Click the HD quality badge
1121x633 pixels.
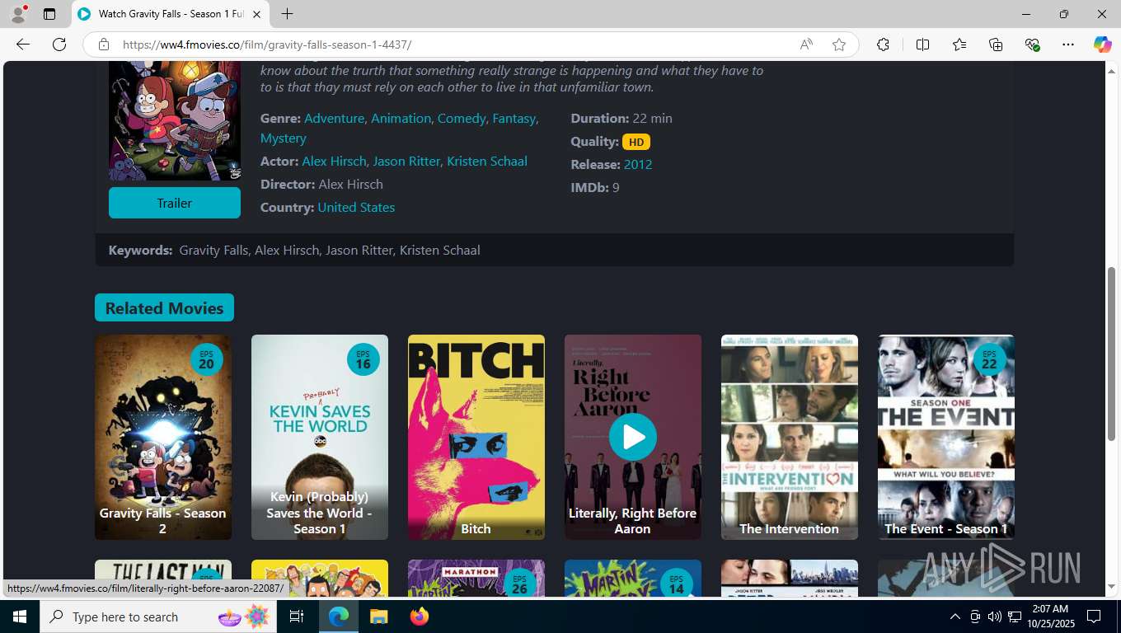click(636, 142)
